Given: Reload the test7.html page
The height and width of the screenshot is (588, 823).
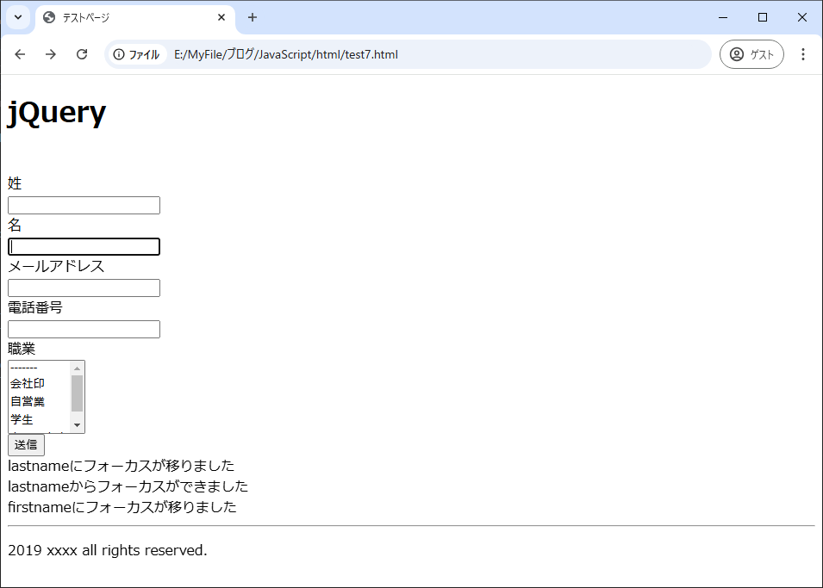Looking at the screenshot, I should [x=82, y=54].
